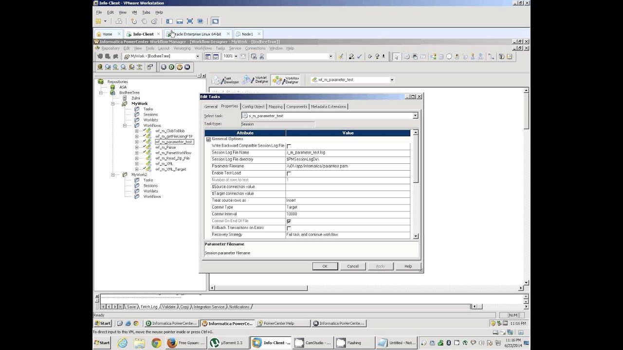The image size is (623, 350).
Task: Uncheck Commit On End Of File
Action: (289, 221)
